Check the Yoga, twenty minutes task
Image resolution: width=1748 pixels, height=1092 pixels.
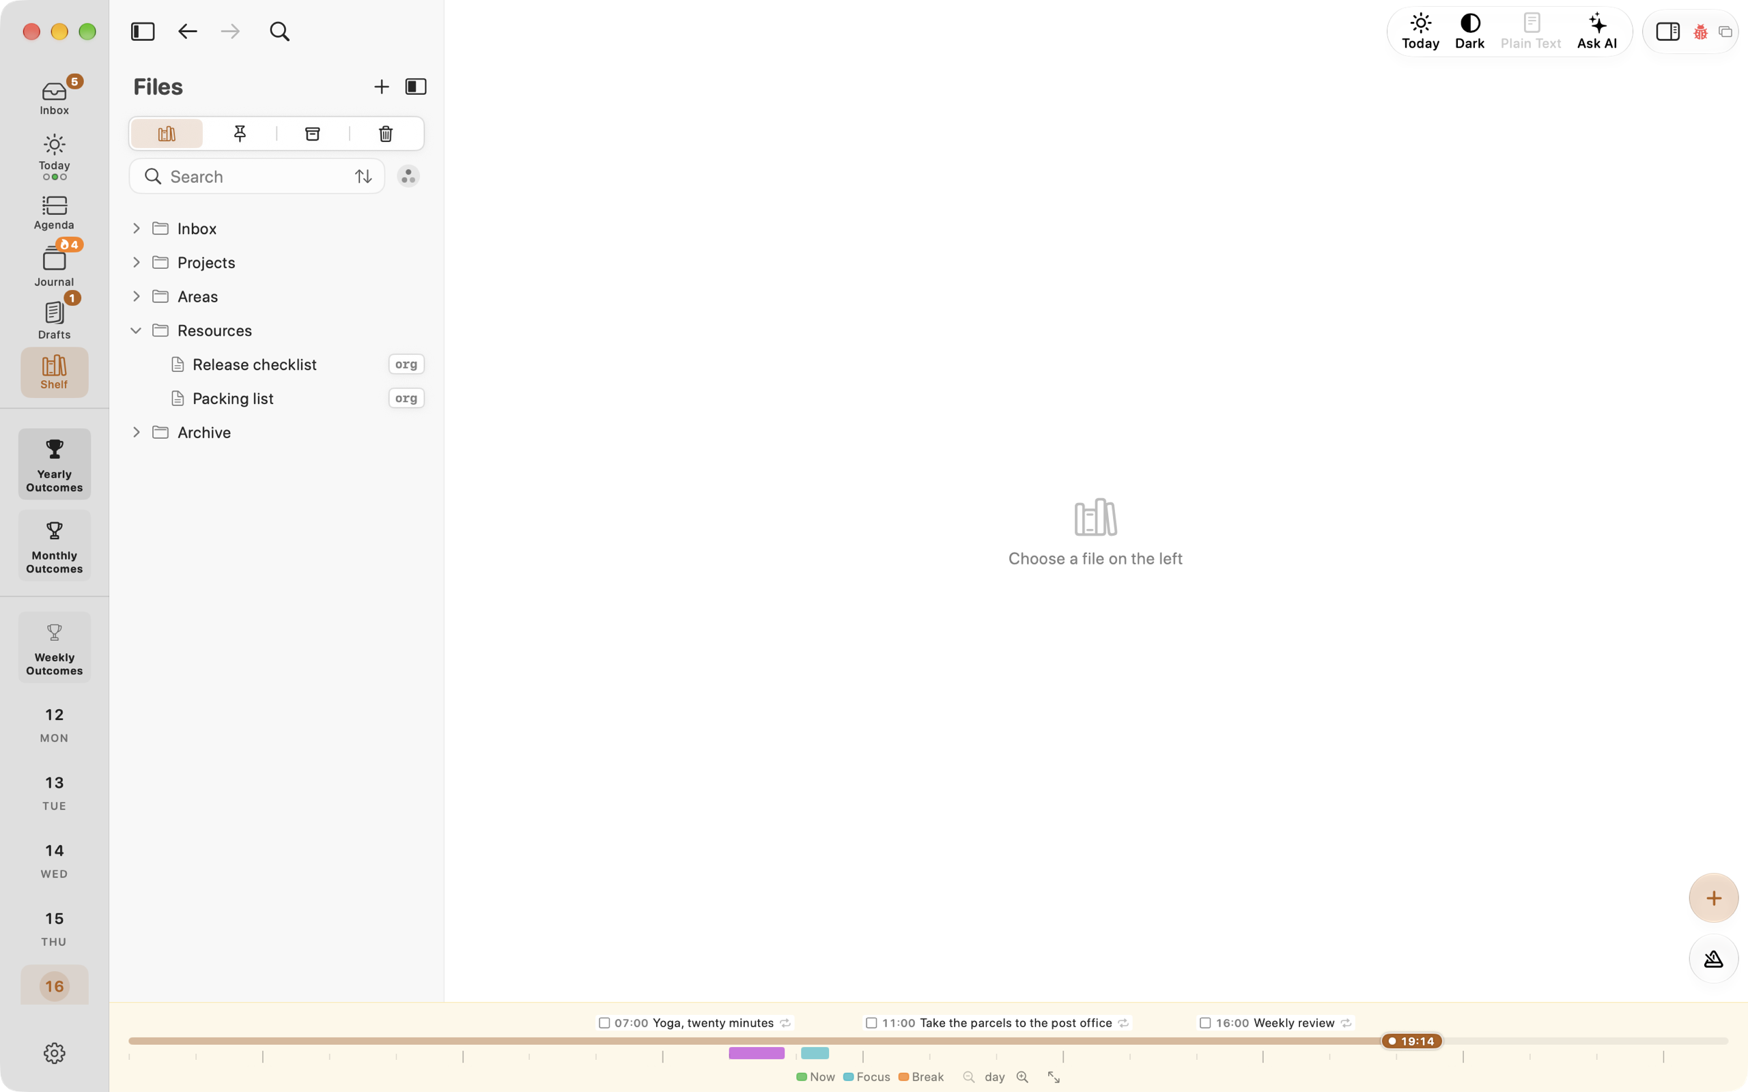604,1022
